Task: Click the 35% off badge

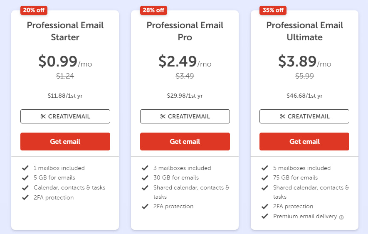Action: click(x=273, y=10)
